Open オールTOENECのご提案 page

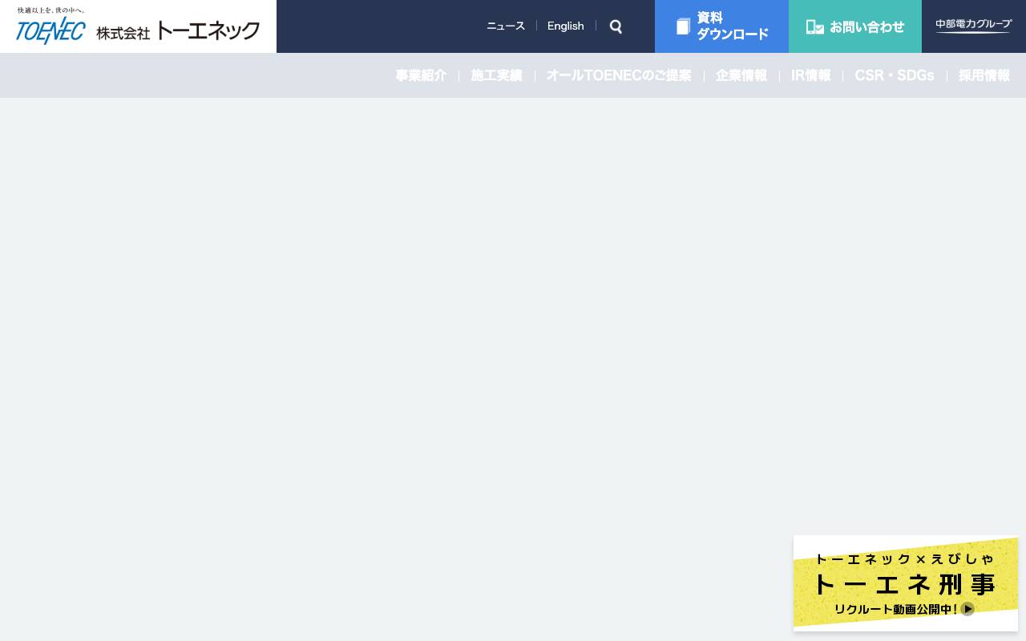click(x=619, y=75)
